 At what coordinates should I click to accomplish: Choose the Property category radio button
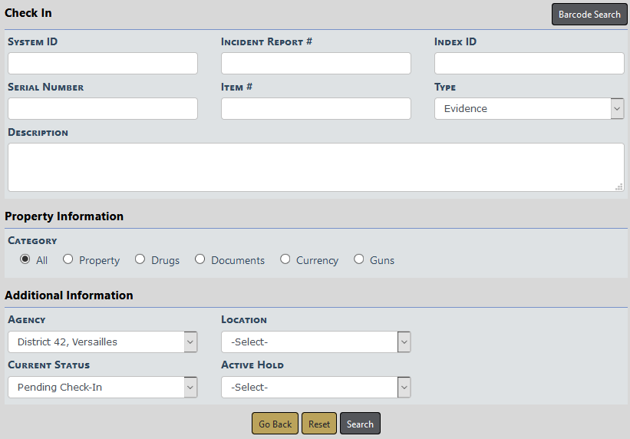[x=68, y=259]
